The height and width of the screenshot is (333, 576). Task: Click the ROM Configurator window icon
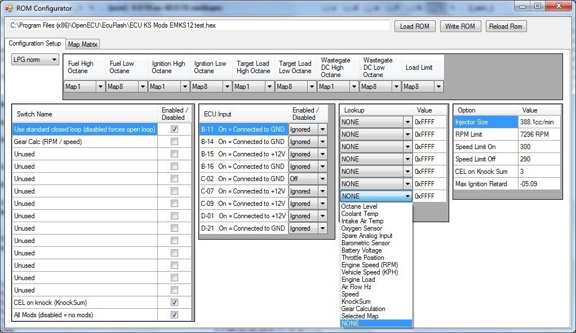click(8, 8)
